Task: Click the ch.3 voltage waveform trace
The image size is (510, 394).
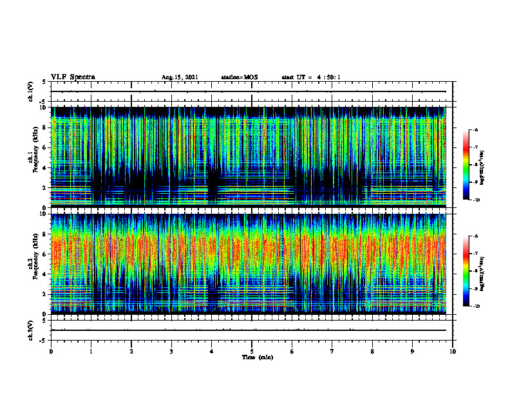Action: pyautogui.click(x=249, y=330)
